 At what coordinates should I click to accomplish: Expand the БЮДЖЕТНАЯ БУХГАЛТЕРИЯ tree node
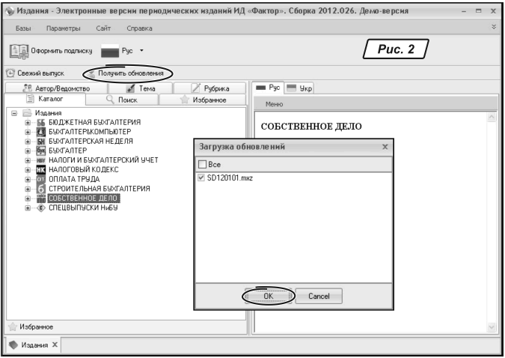click(x=28, y=122)
